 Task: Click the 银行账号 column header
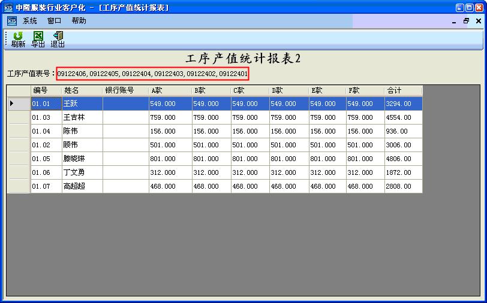pyautogui.click(x=125, y=90)
